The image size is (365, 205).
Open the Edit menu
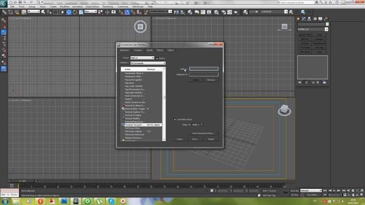[13, 7]
